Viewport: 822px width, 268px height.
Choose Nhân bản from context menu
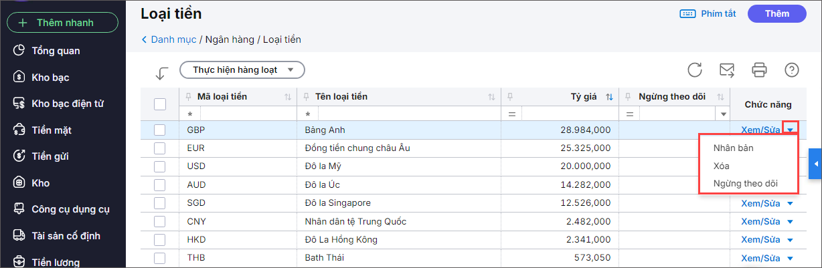point(733,148)
